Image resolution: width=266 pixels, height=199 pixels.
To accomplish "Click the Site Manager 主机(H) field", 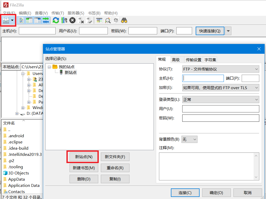I will tap(203, 78).
